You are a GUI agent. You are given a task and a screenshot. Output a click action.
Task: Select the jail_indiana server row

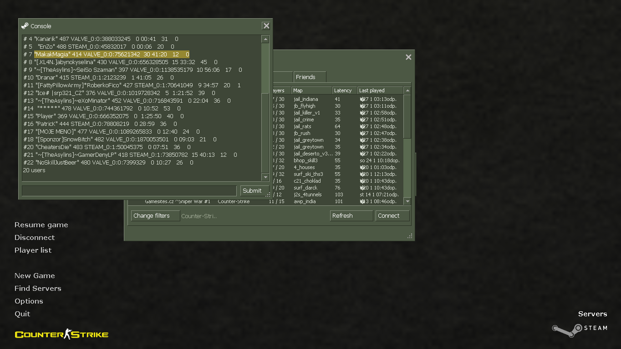click(337, 99)
